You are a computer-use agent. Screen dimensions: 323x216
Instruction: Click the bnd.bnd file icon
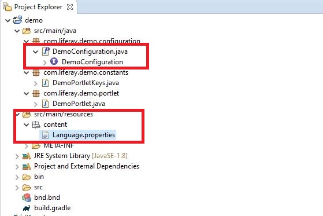tap(27, 198)
